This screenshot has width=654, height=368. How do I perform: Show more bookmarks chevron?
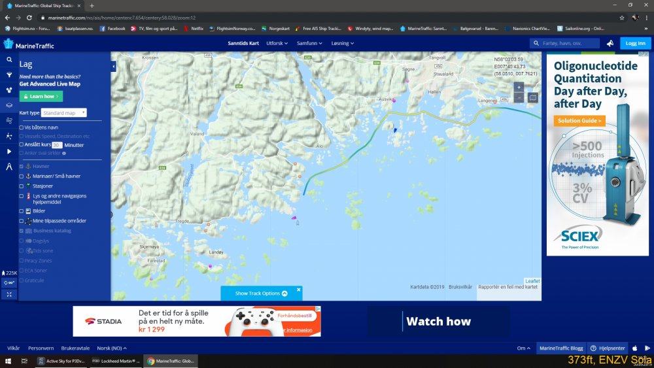(647, 29)
